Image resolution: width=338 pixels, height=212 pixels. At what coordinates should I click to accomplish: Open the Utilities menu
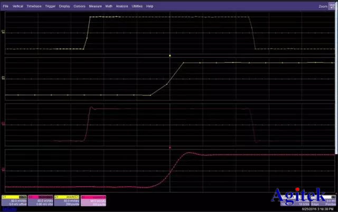click(137, 6)
